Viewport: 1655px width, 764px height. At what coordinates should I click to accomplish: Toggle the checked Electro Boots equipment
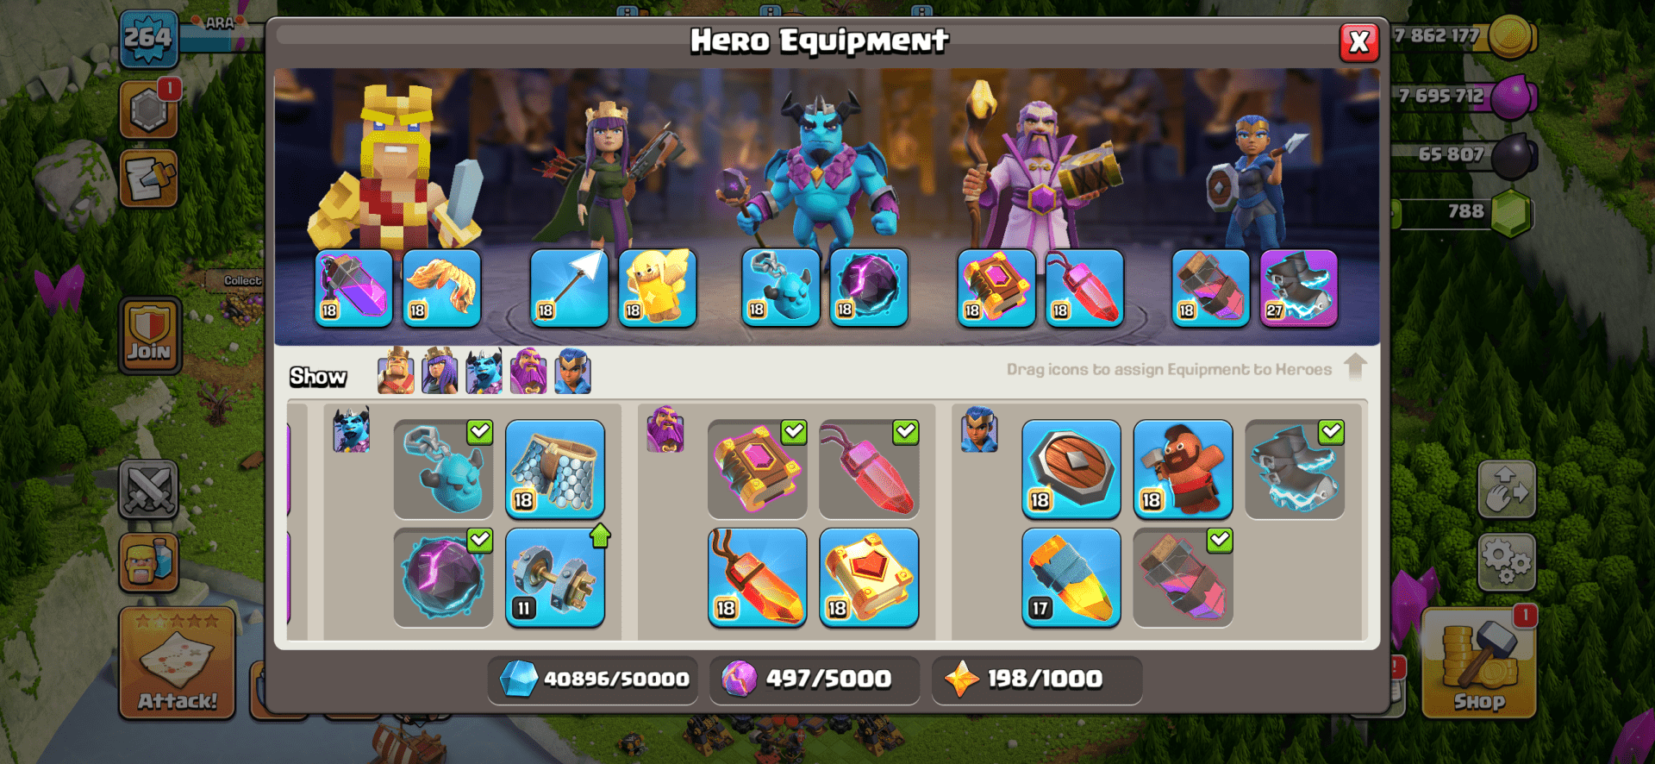1295,469
